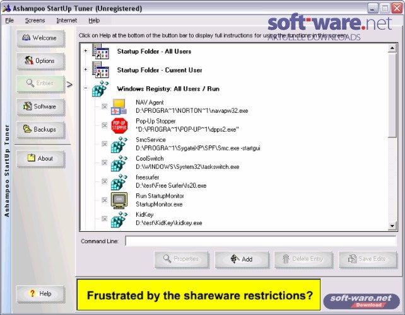Toggle the NAV Agent checkbox
Viewport: 405px width, 315px height.
click(104, 106)
